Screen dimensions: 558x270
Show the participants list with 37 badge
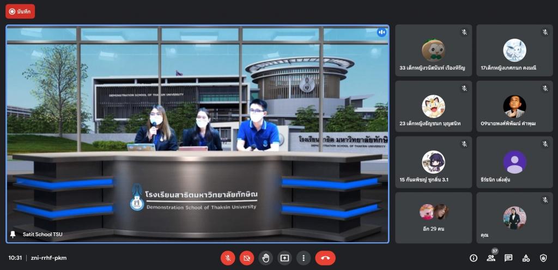click(x=491, y=258)
